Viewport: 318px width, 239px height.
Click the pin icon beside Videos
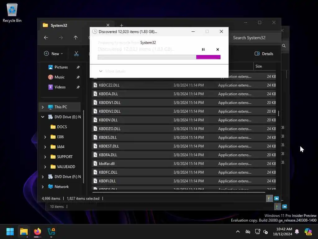tap(78, 87)
